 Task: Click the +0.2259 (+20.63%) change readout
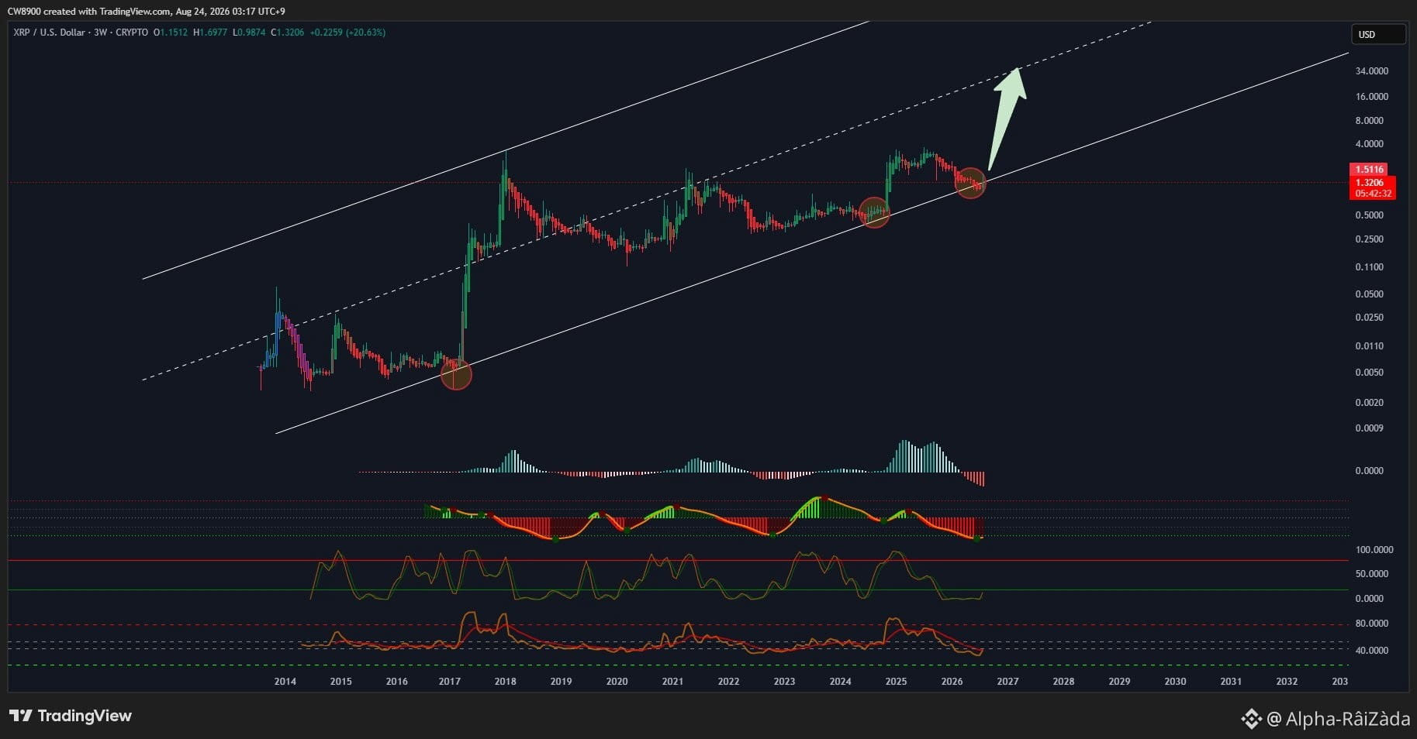347,33
